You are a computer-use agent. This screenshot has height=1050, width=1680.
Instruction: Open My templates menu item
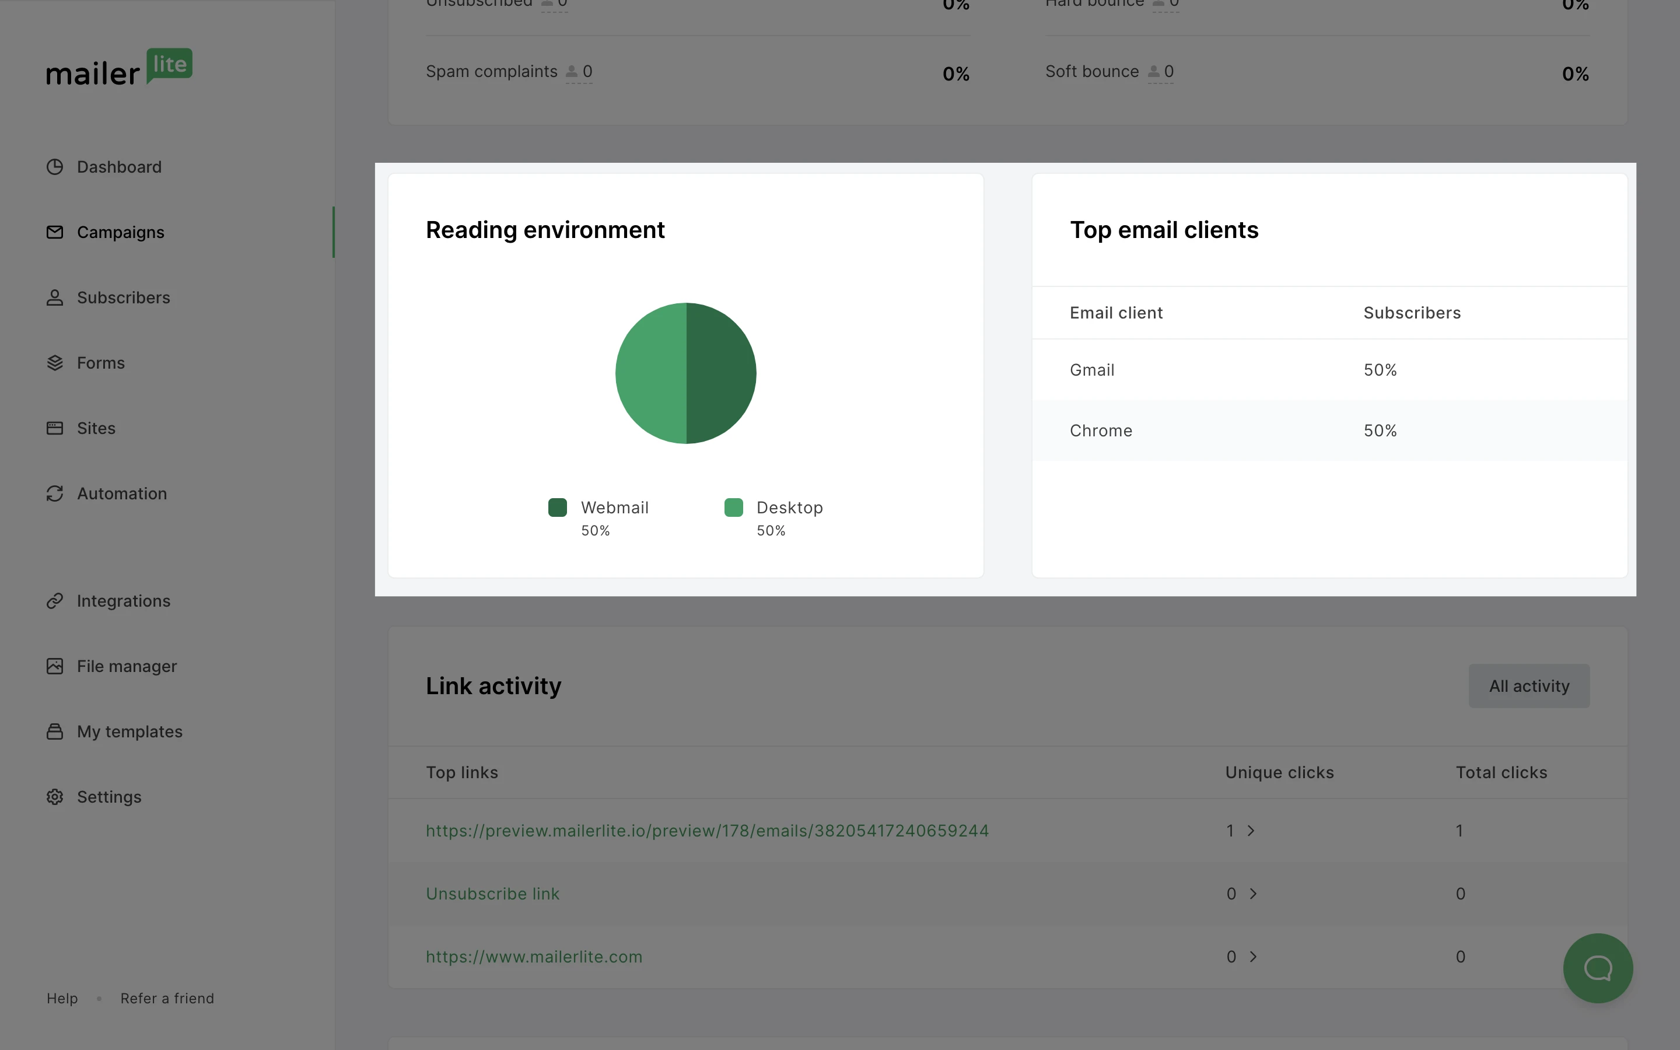130,731
